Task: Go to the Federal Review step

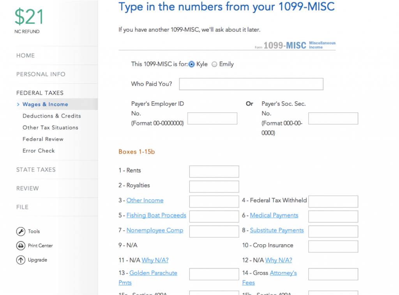Action: pos(43,139)
